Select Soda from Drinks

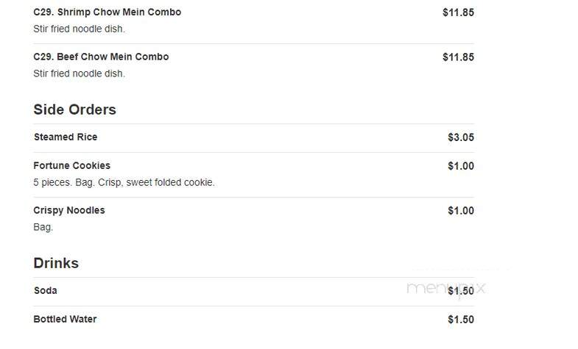point(46,290)
